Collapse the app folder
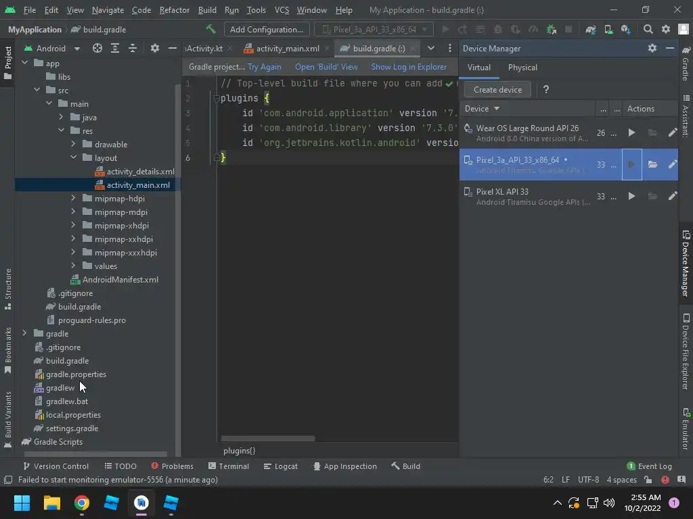 (x=25, y=63)
